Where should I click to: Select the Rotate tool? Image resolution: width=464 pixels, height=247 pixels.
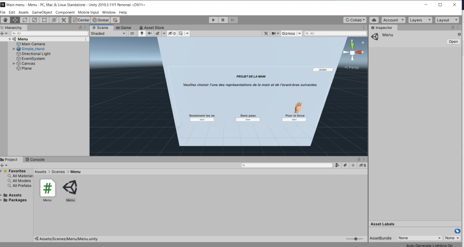click(24, 20)
